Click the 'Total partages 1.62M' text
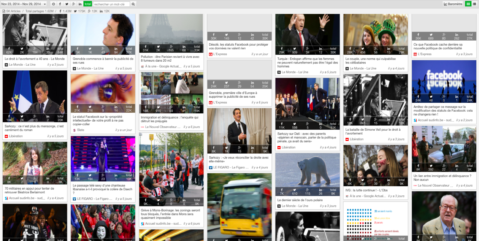Image resolution: width=479 pixels, height=241 pixels. tap(39, 11)
